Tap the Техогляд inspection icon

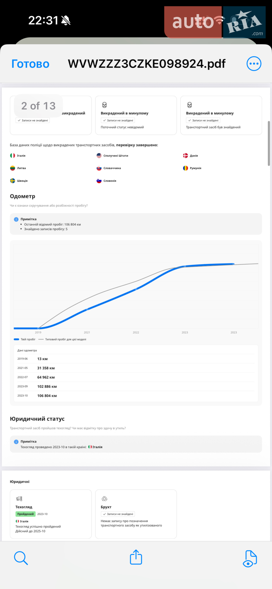(19, 499)
